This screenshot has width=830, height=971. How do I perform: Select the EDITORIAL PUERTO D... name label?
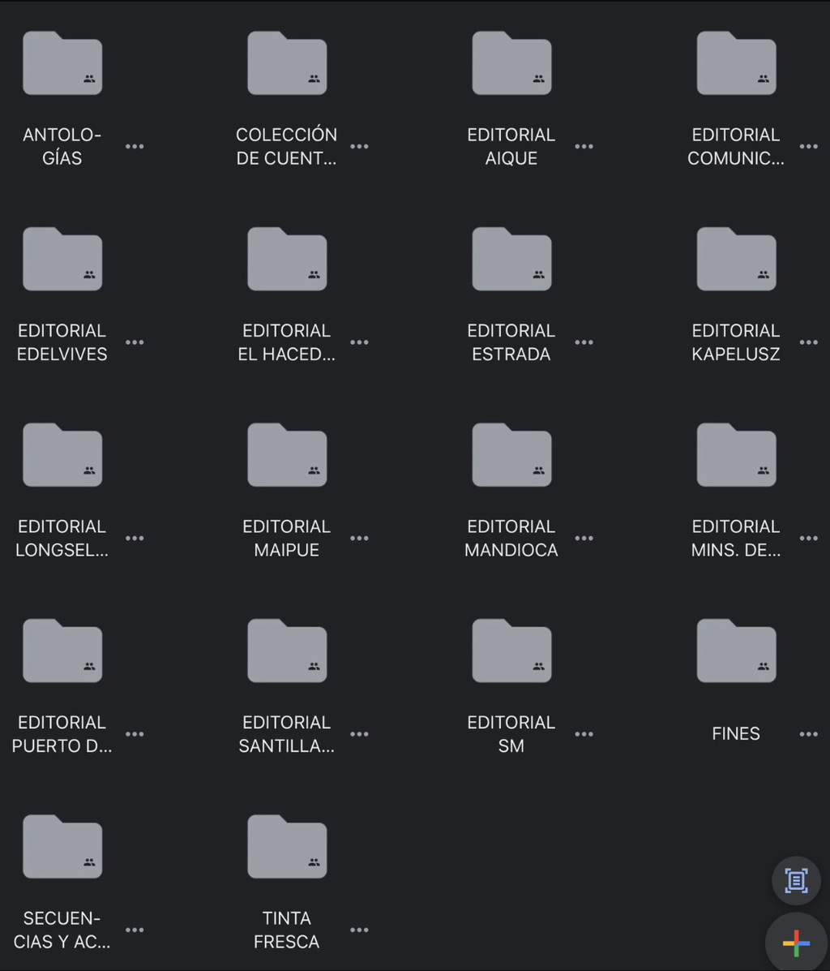[x=62, y=734]
